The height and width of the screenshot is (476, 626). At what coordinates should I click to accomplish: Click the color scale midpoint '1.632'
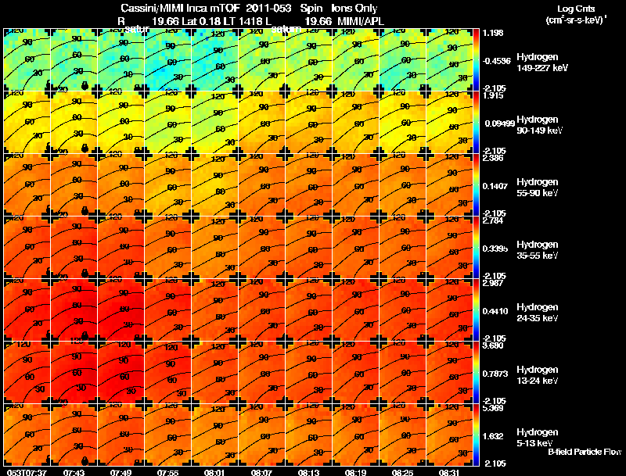click(493, 436)
